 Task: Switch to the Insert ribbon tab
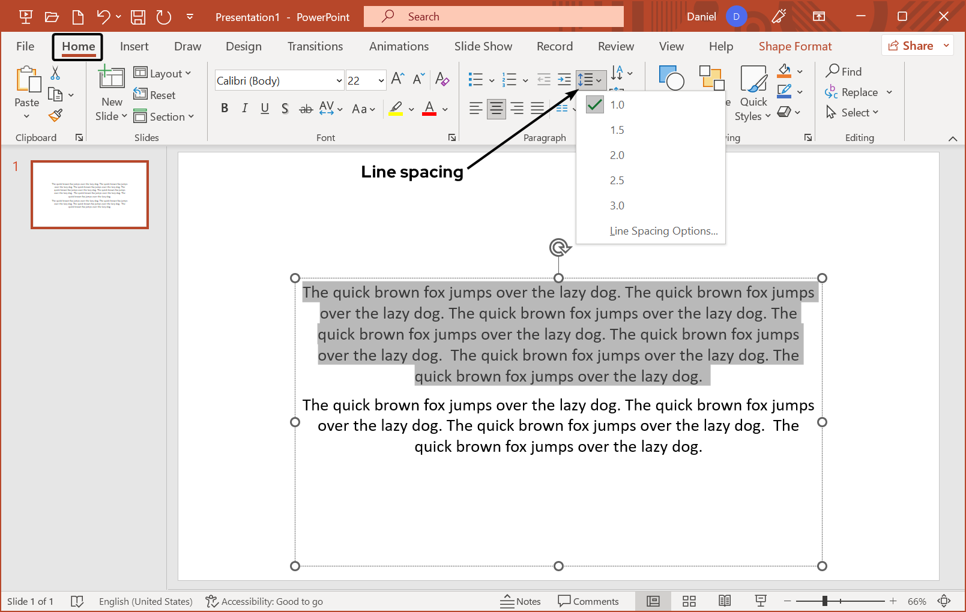[134, 46]
